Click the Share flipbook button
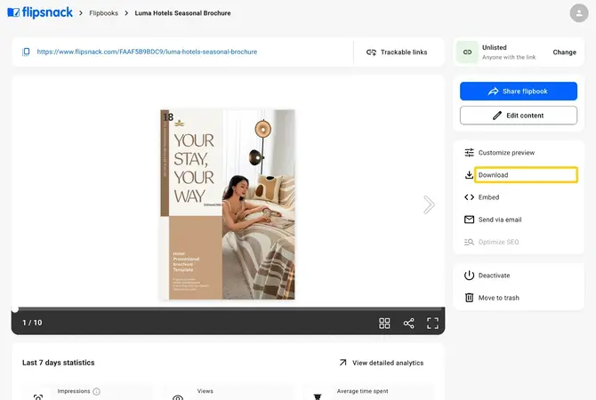 click(x=518, y=92)
